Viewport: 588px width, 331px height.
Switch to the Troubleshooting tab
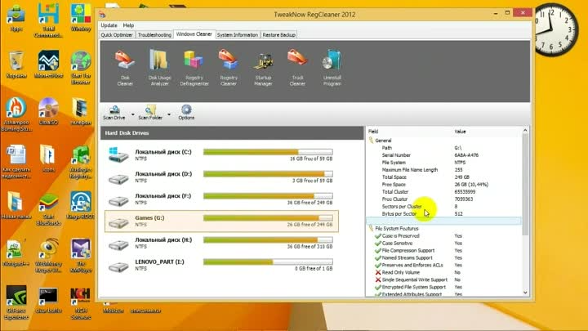[x=154, y=35]
